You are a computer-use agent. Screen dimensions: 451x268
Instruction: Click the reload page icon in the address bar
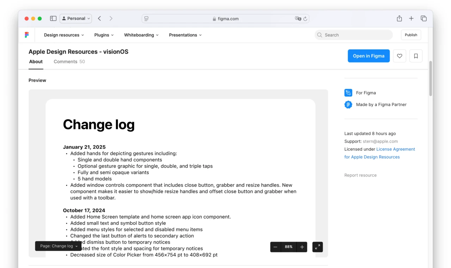point(305,19)
